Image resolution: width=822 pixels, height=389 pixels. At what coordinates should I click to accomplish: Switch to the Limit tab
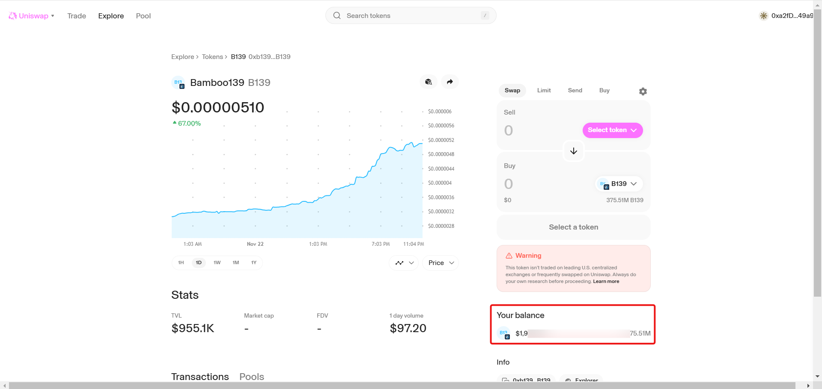[x=544, y=91]
